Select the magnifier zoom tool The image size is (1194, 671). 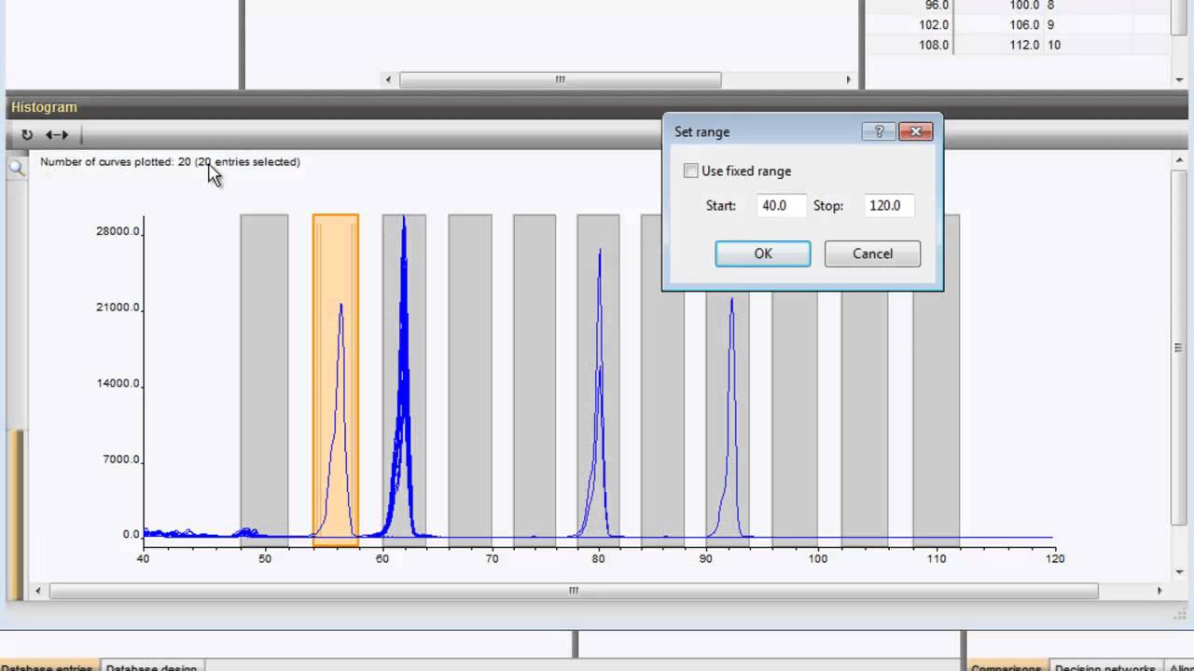(x=17, y=169)
